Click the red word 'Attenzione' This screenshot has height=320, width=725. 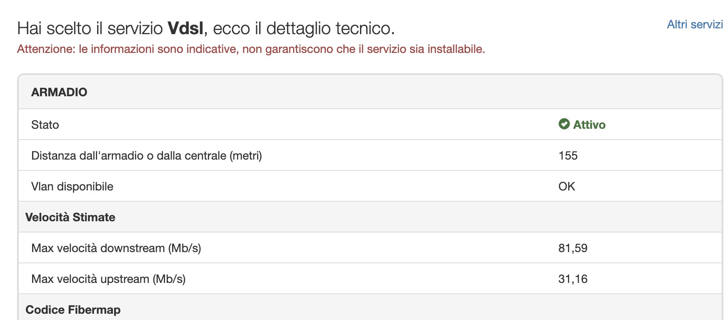pos(46,49)
